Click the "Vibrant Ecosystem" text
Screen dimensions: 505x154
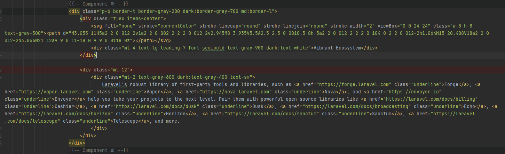(x=337, y=48)
